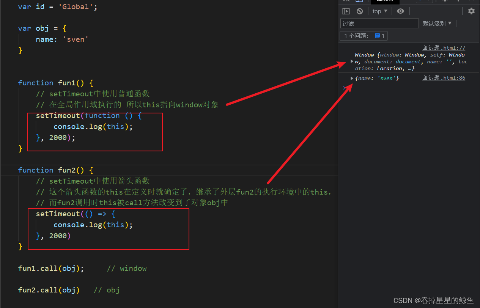Click 'console.log(this);' inside fun1
480x308 pixels.
click(93, 126)
